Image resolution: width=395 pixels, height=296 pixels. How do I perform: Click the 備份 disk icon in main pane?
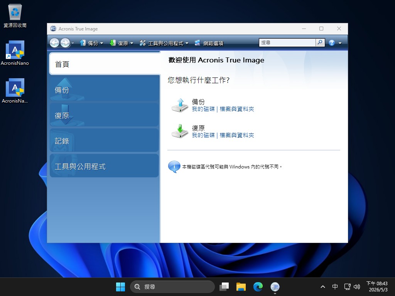tap(180, 105)
